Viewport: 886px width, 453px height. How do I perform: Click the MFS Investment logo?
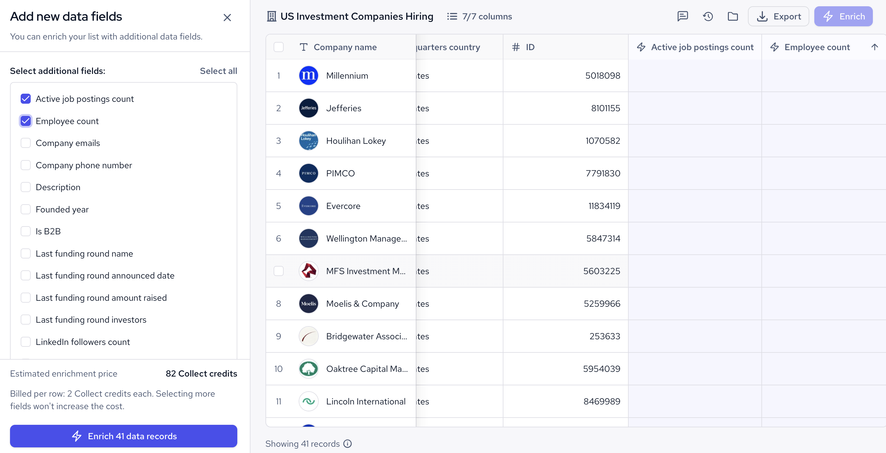point(308,271)
